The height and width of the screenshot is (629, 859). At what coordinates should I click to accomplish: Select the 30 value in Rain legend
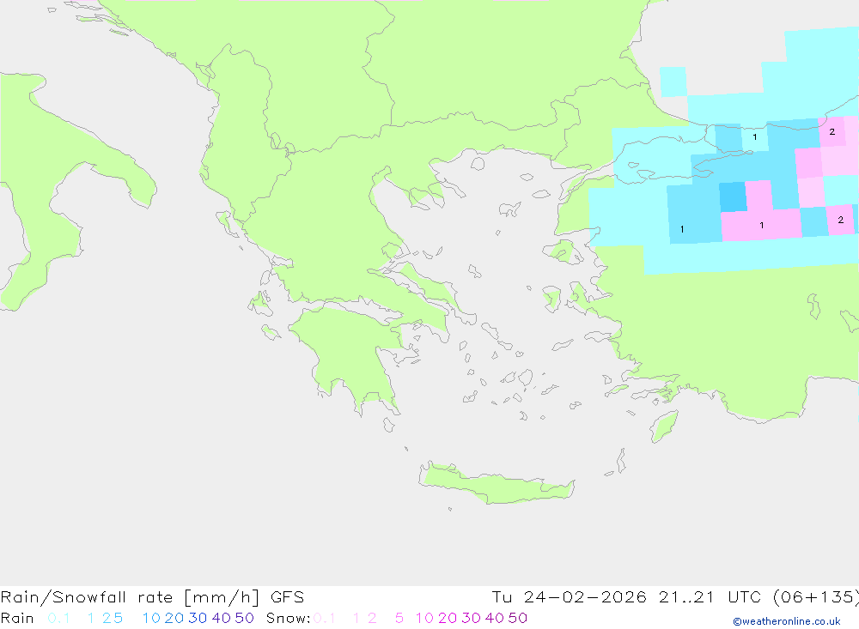click(198, 618)
